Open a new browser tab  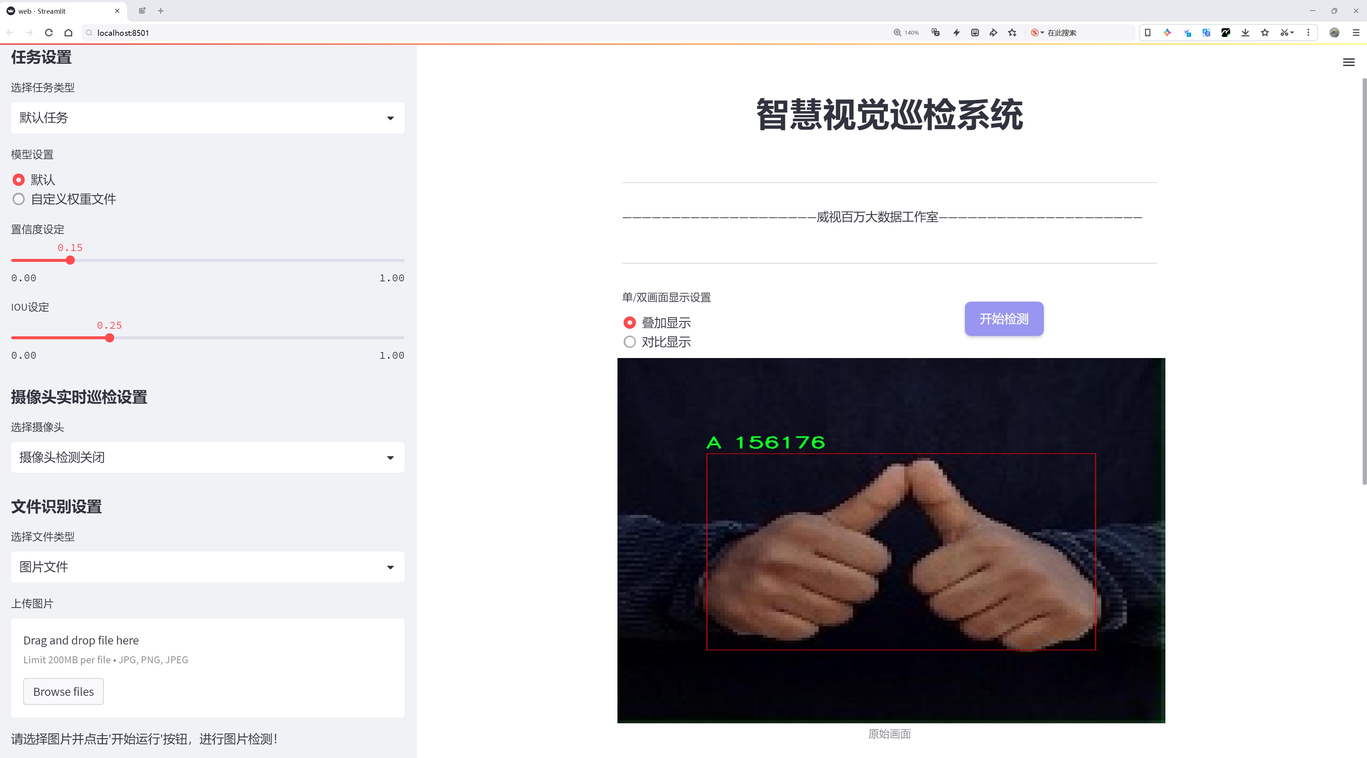tap(161, 10)
